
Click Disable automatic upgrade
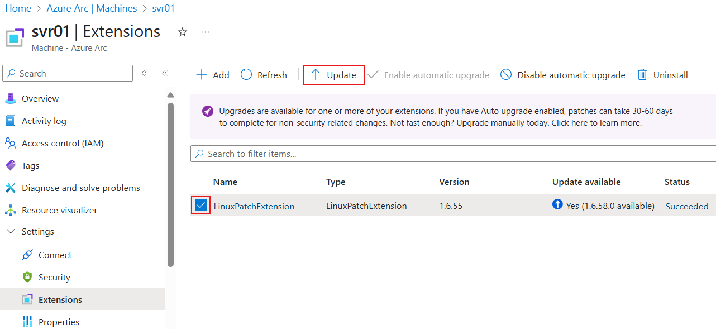point(563,75)
